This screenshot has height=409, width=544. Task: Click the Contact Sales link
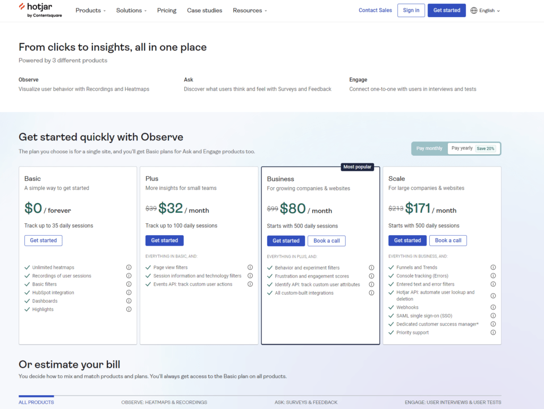(375, 11)
